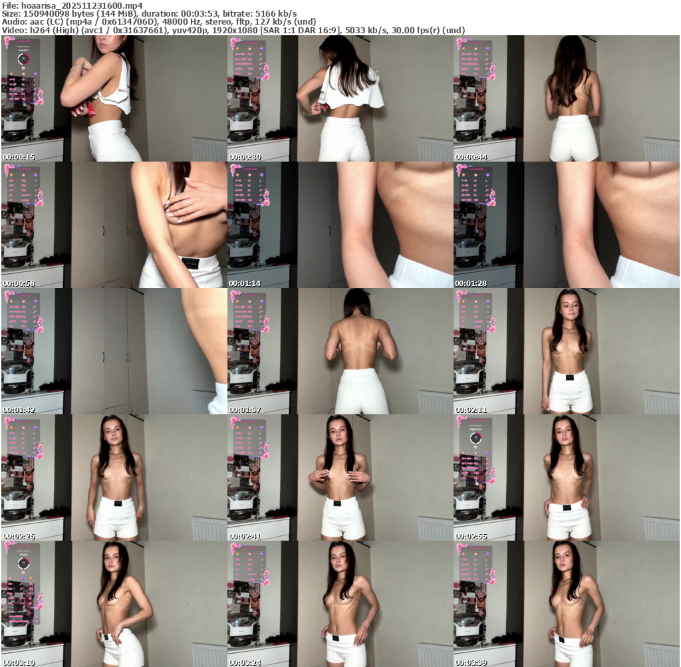681x667 pixels.
Task: Choose the frame stamped 00:03:39
Action: coord(567,604)
